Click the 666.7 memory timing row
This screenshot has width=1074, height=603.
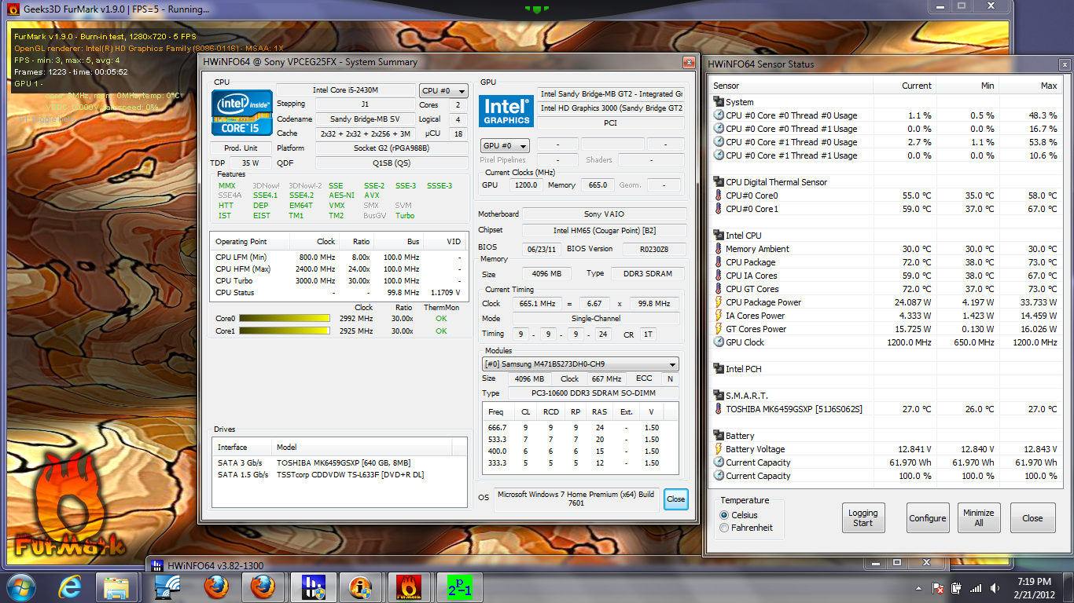tap(580, 428)
